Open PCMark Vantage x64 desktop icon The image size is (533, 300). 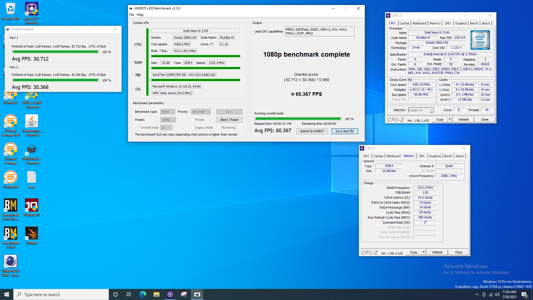click(x=11, y=125)
